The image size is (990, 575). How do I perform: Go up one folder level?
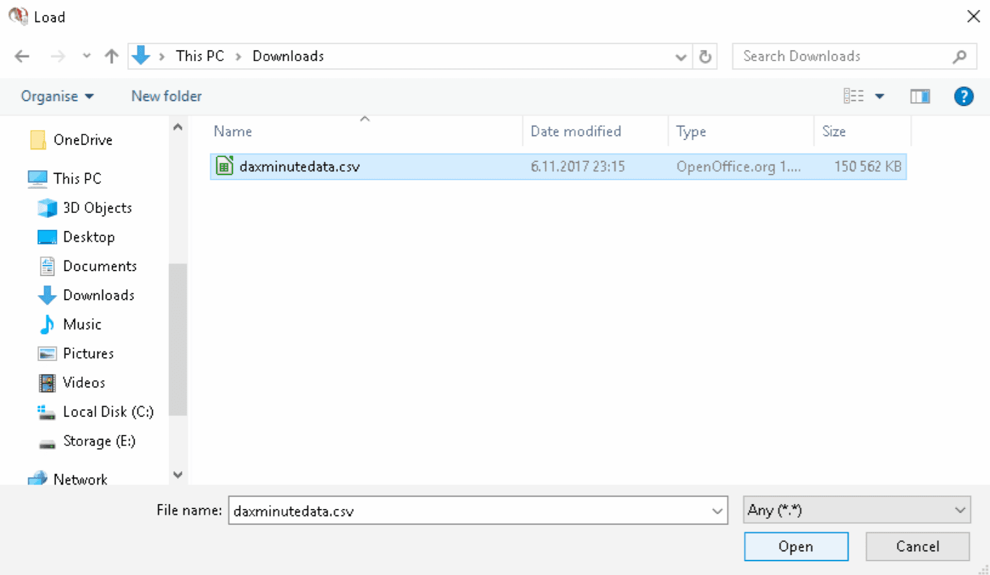tap(112, 56)
